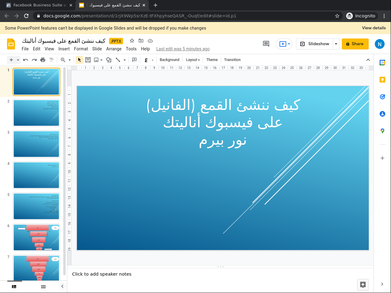The image size is (391, 293).
Task: Open Slideshow options dropdown arrow
Action: [x=336, y=44]
